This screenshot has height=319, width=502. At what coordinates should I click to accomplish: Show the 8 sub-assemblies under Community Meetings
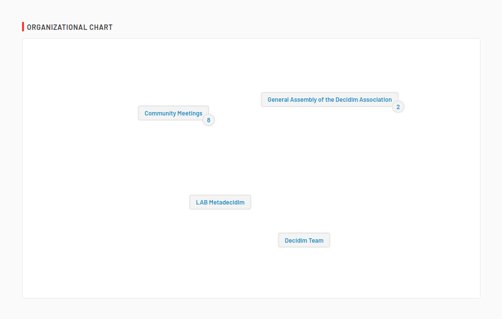[209, 120]
